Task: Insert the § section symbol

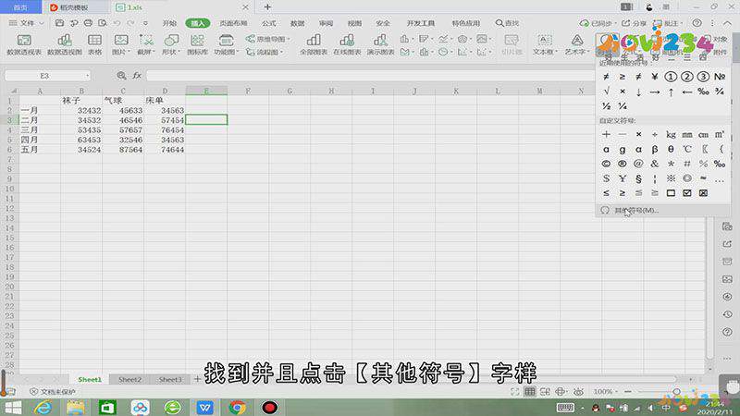Action: coord(638,178)
